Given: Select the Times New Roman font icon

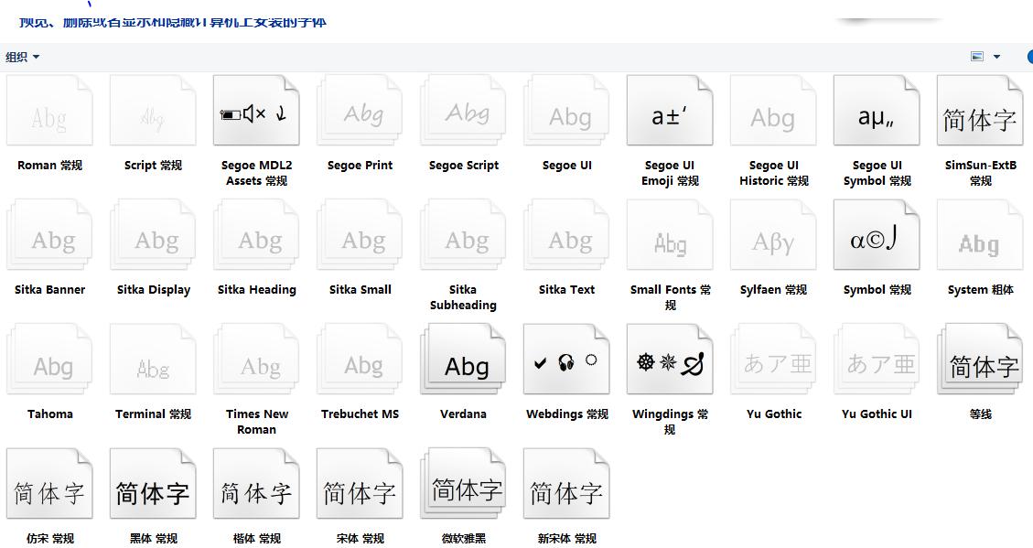Looking at the screenshot, I should tap(256, 360).
